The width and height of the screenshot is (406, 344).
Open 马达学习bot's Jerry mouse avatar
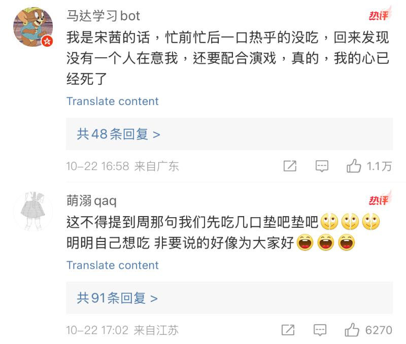32,28
